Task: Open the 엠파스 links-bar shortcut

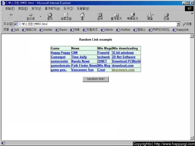Action: [140, 30]
